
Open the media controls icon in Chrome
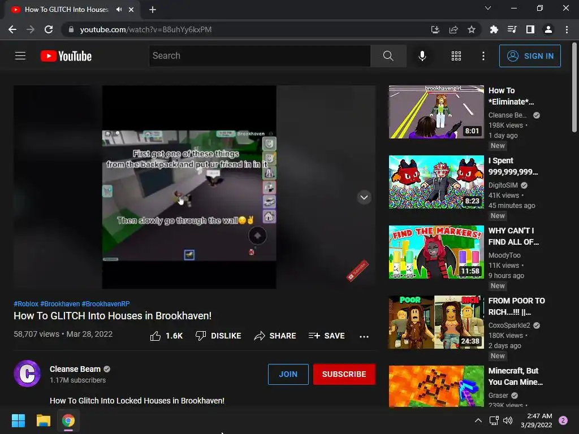coord(512,29)
